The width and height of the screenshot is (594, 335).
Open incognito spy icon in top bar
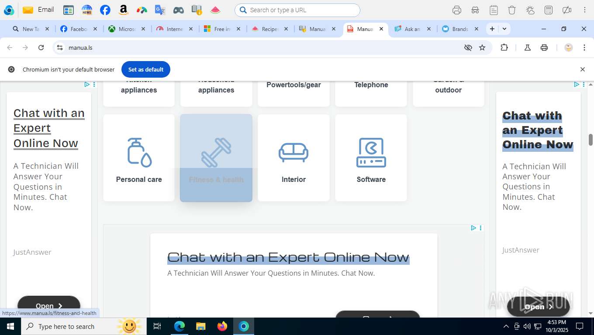coord(475,10)
